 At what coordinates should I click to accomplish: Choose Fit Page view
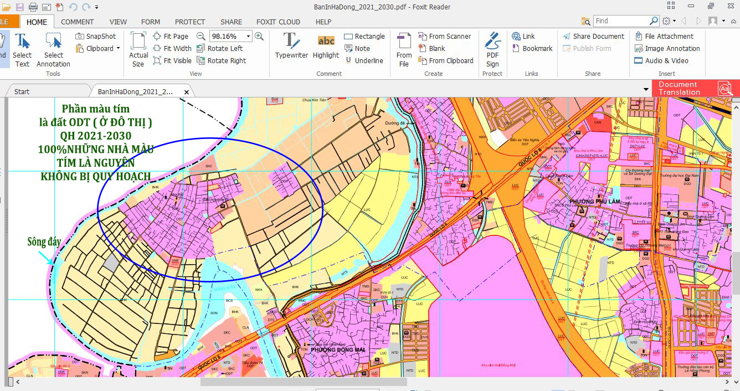point(171,36)
